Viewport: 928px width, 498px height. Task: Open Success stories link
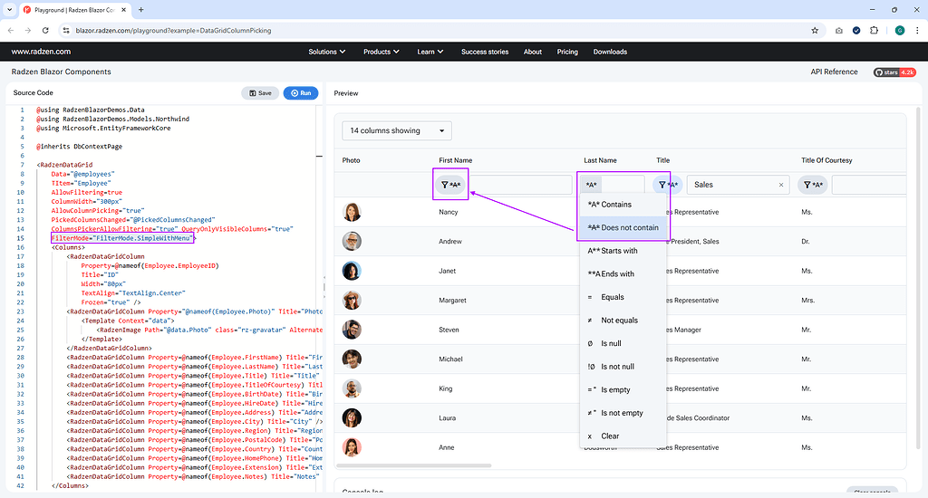(485, 52)
